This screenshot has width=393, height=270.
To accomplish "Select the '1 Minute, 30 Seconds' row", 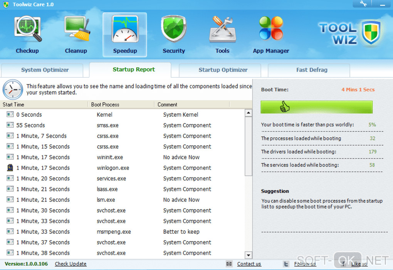I will tap(123, 210).
